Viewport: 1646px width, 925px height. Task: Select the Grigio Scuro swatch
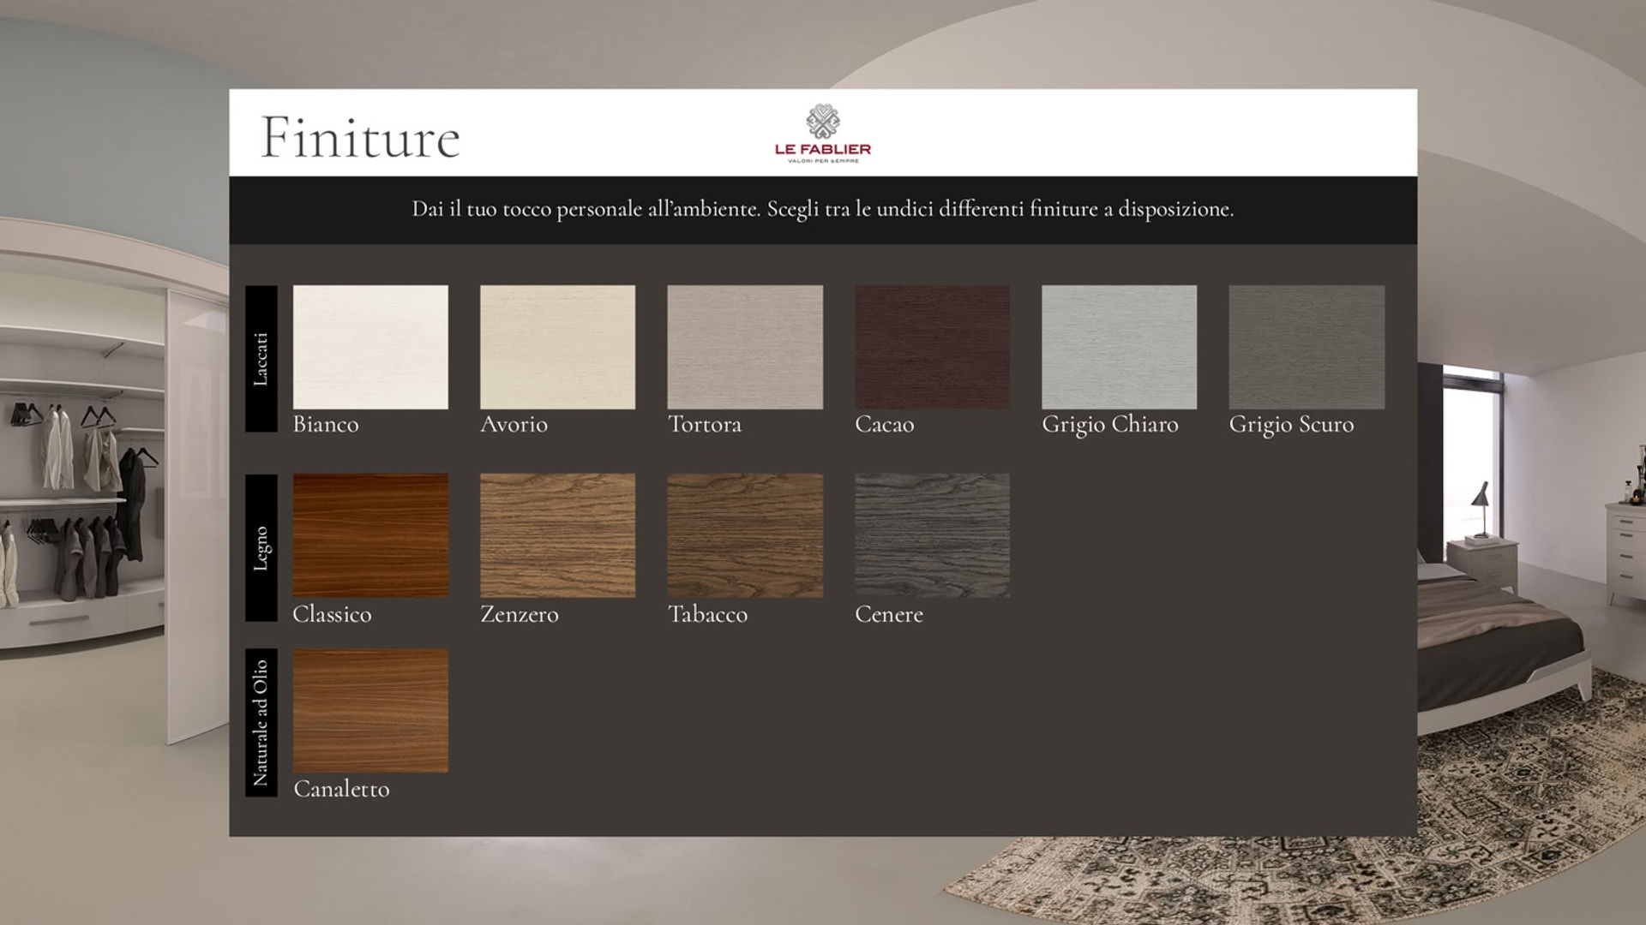1307,347
